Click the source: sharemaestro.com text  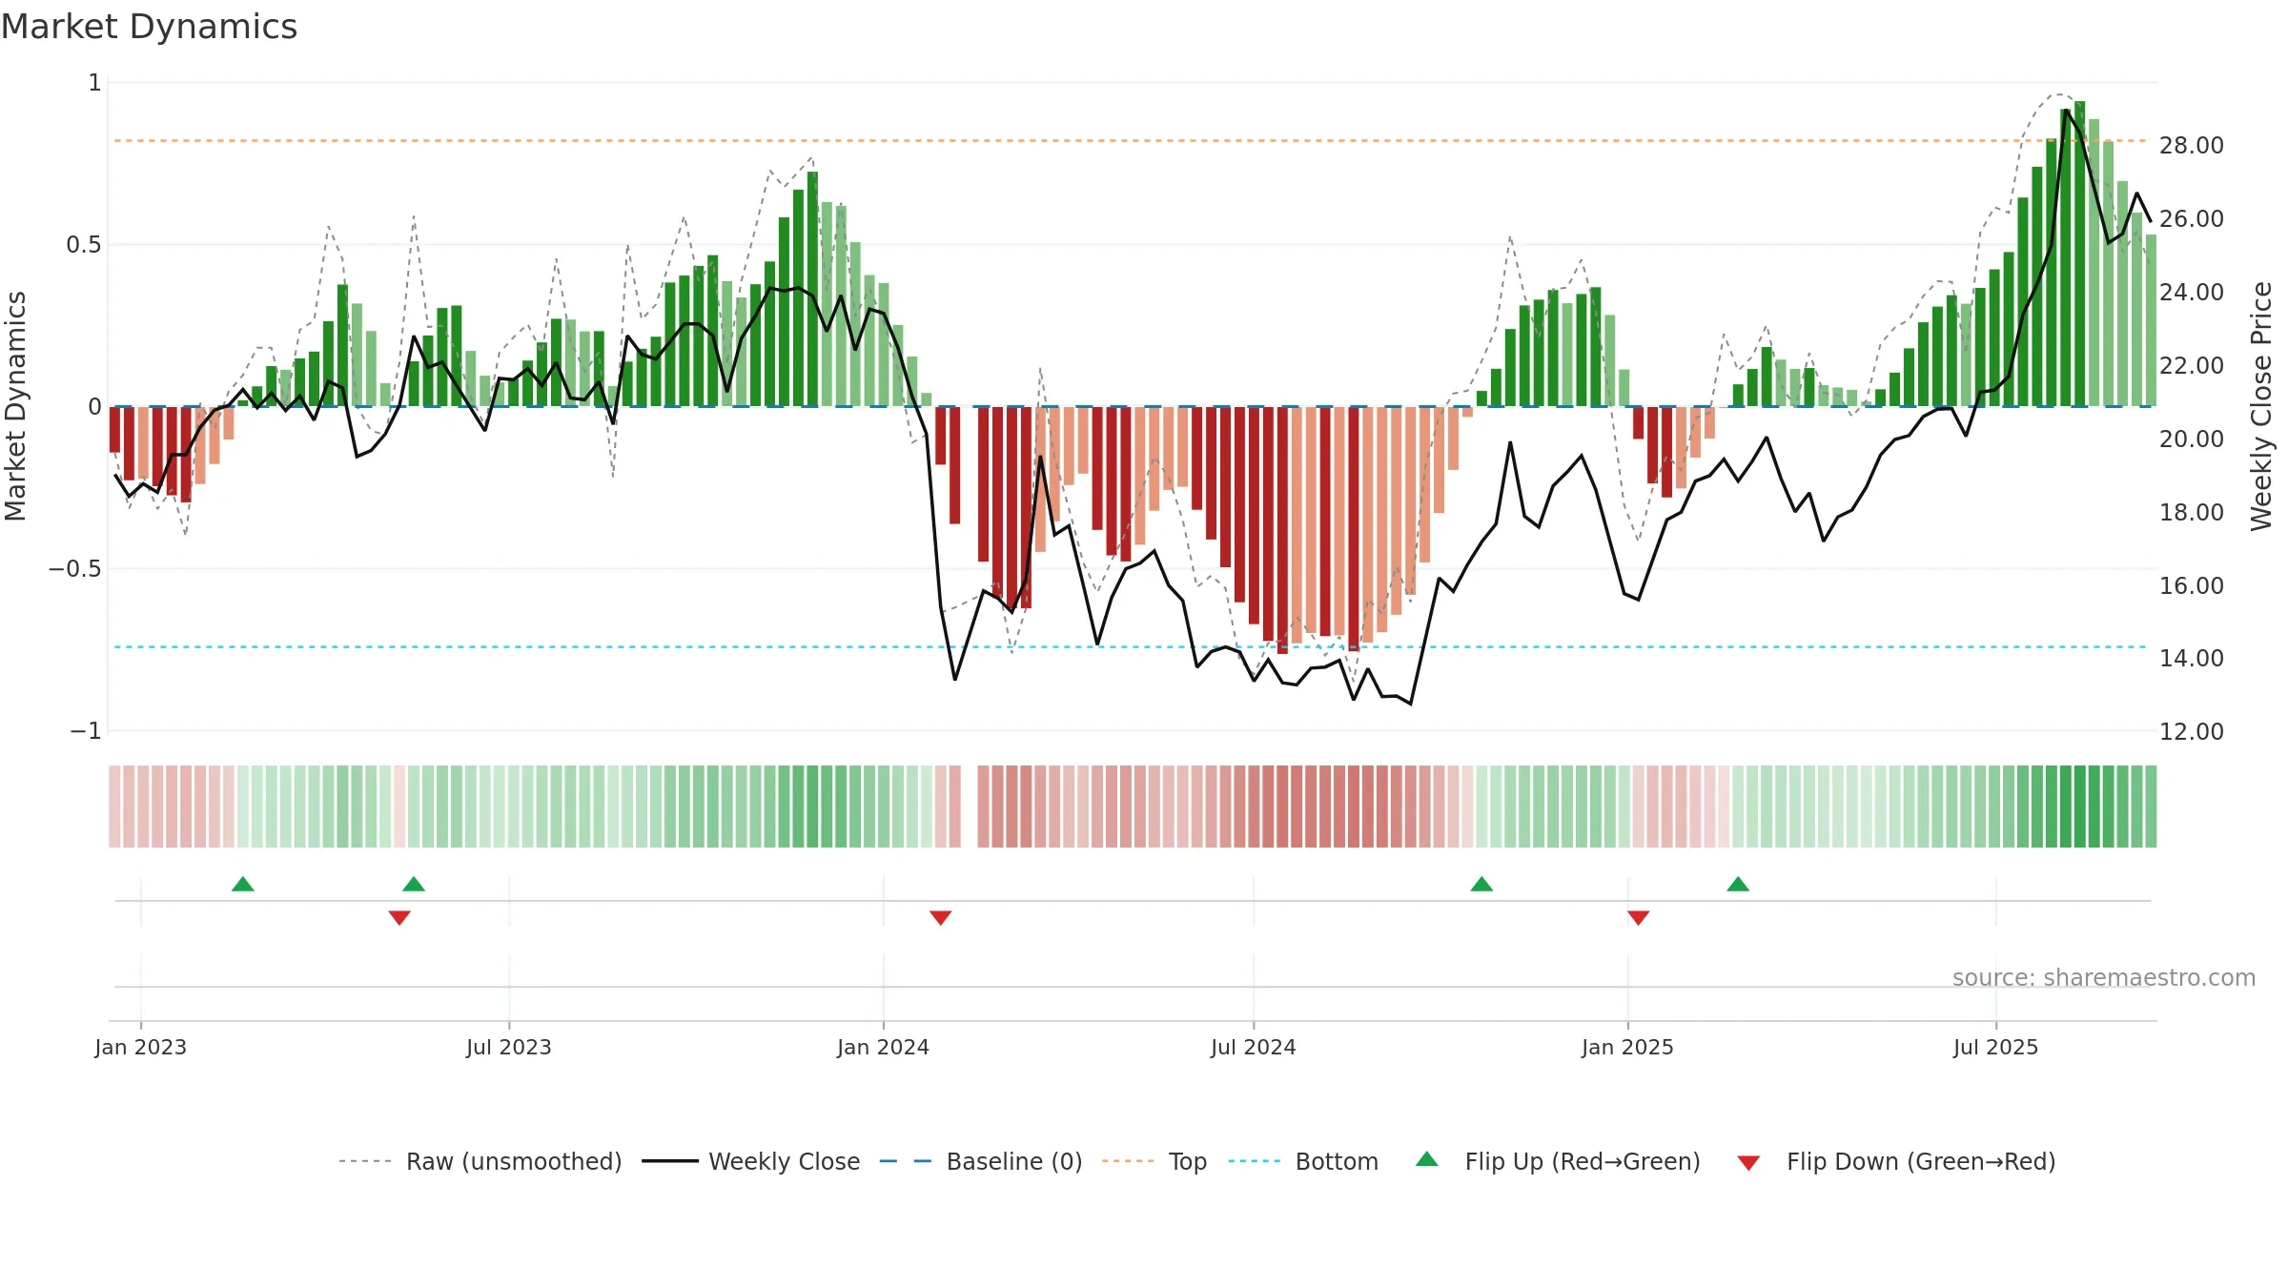[2104, 977]
